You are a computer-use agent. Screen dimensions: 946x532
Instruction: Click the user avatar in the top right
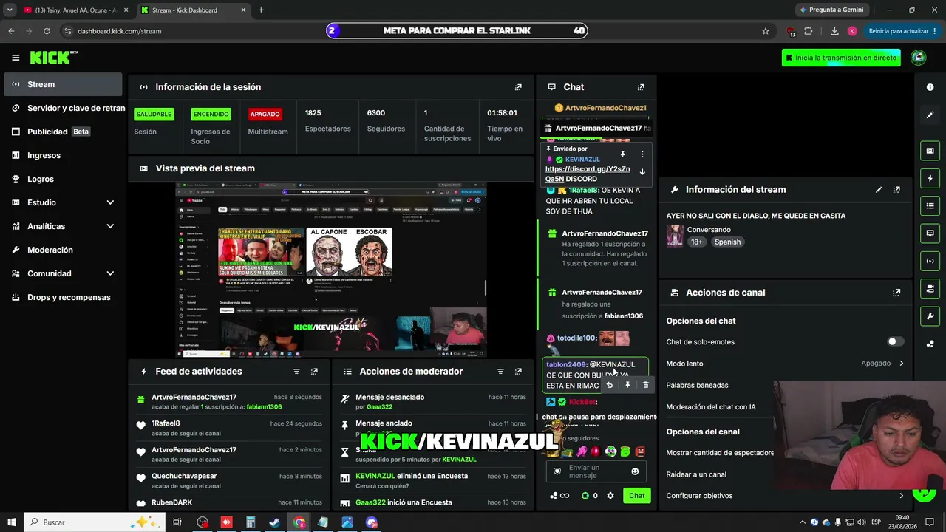pos(919,58)
